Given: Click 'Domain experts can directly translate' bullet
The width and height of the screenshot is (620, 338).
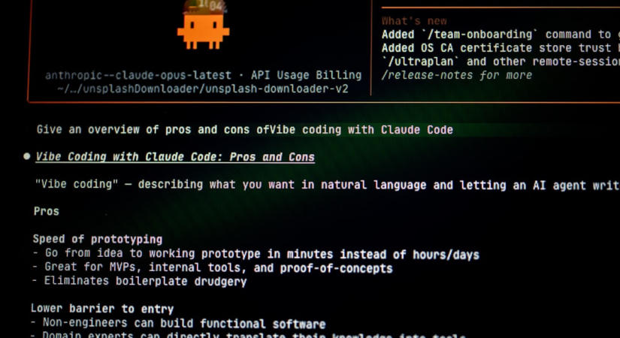Looking at the screenshot, I should (x=248, y=334).
